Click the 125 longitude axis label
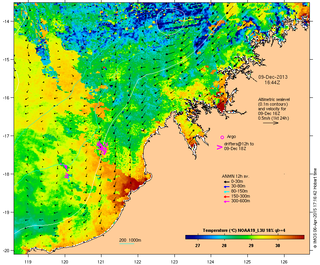The image size is (320, 265). 247,262
